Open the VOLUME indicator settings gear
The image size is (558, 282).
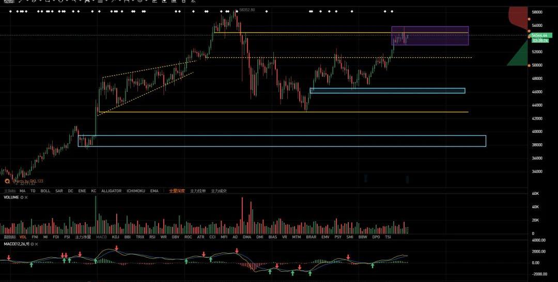coord(22,197)
